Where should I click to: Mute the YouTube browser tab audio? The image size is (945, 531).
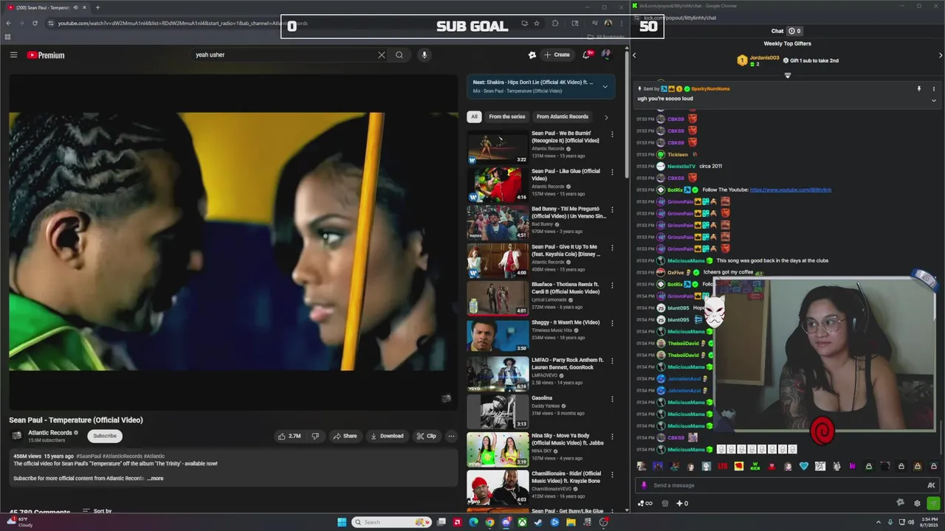75,7
